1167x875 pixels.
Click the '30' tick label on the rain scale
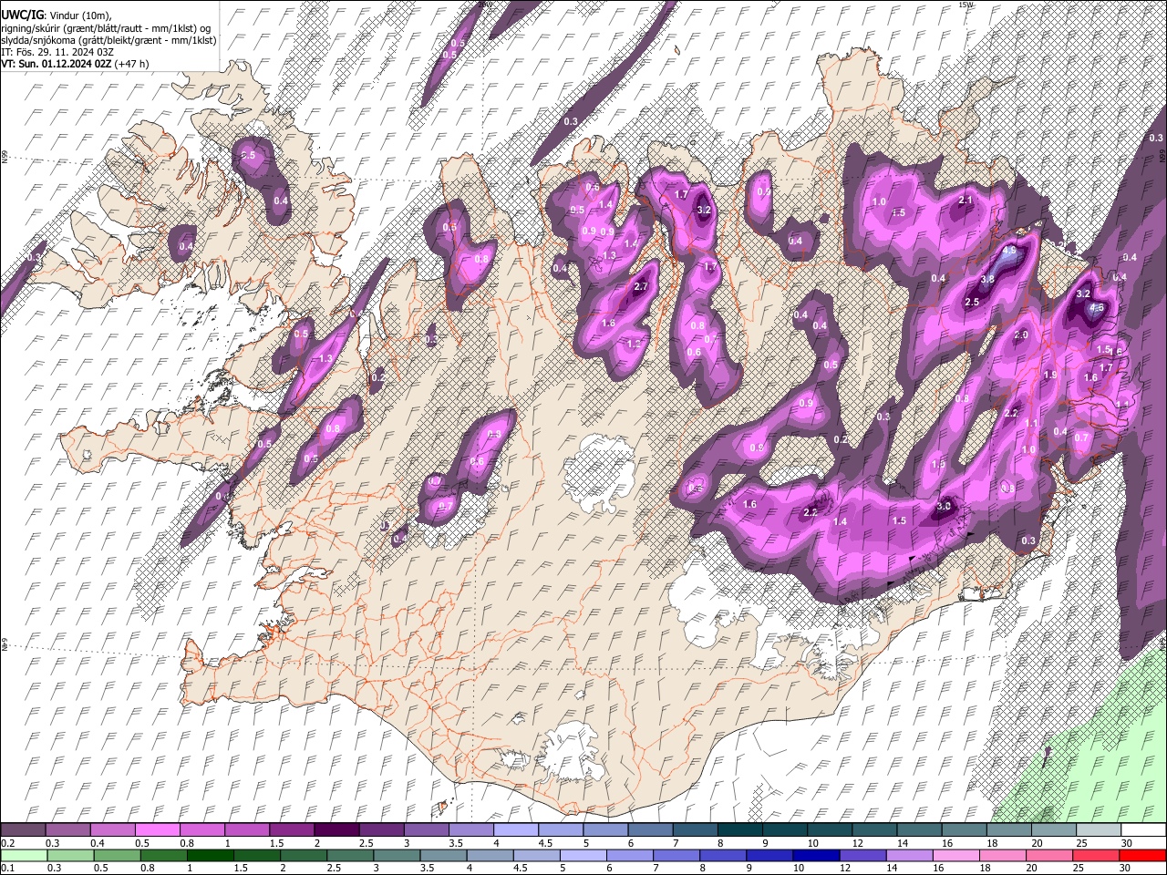[x=1124, y=868]
